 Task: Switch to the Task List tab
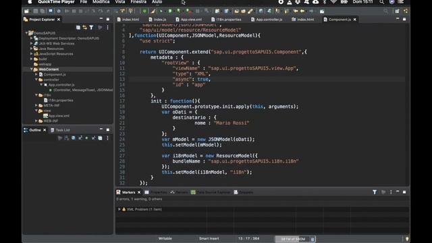[x=60, y=130]
